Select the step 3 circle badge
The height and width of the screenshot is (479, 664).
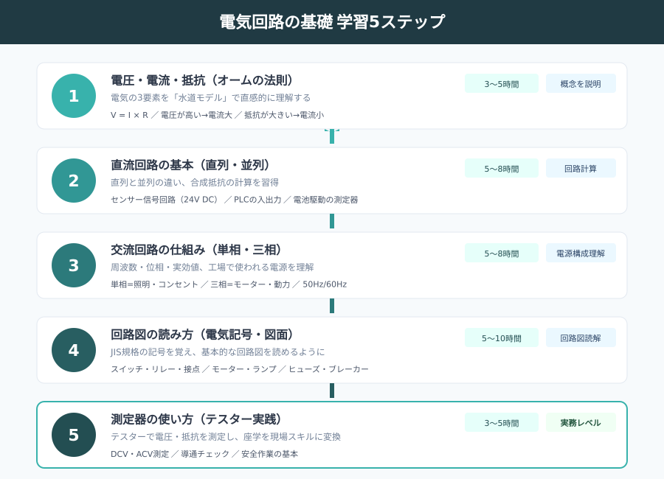coord(74,265)
